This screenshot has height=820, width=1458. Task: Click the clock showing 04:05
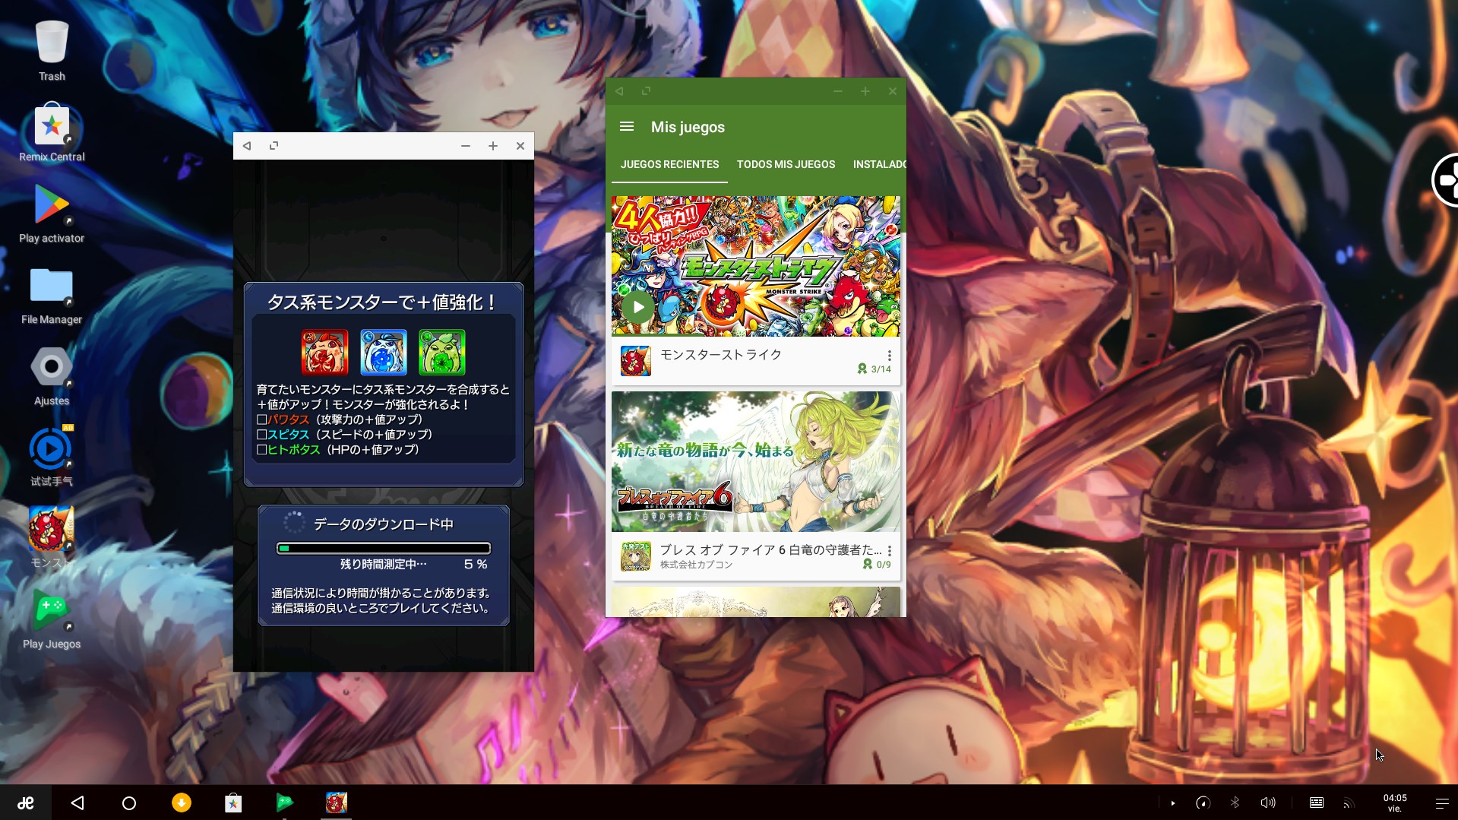pos(1395,803)
